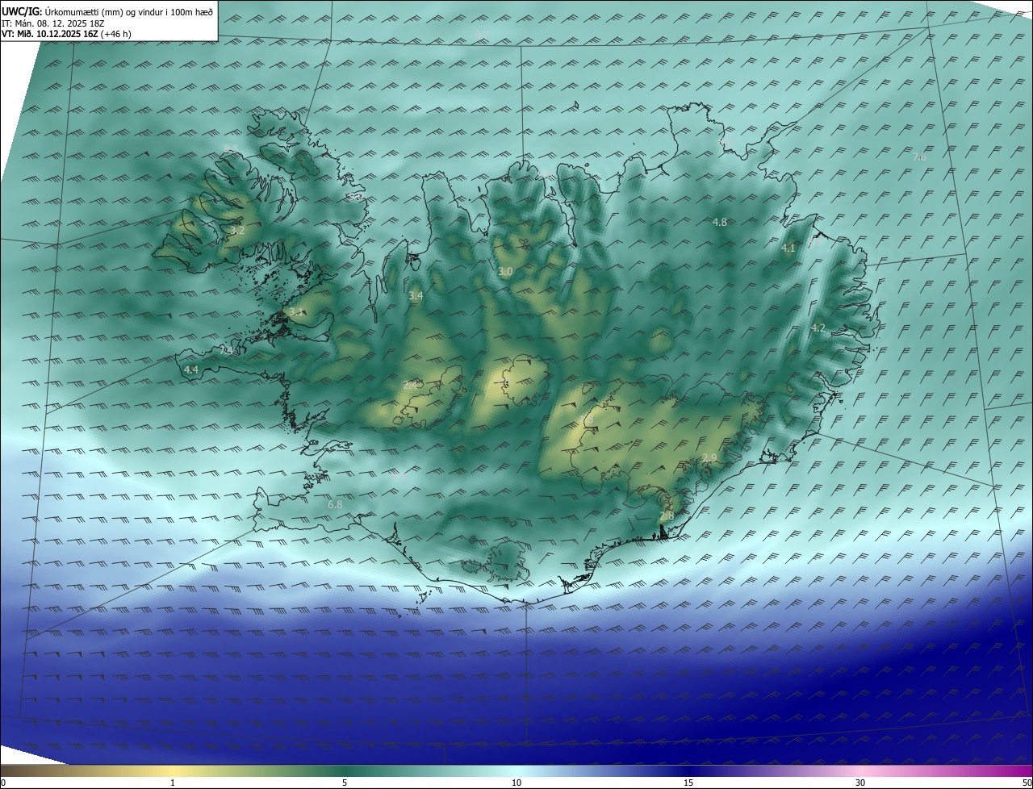Click the 3.0 value on the map
Viewport: 1033px width, 789px height.
click(505, 272)
